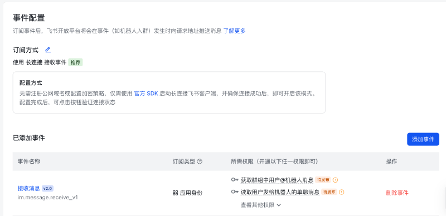Click the pencil edit icon beside 订阅方式
446x216 pixels.
click(x=48, y=50)
